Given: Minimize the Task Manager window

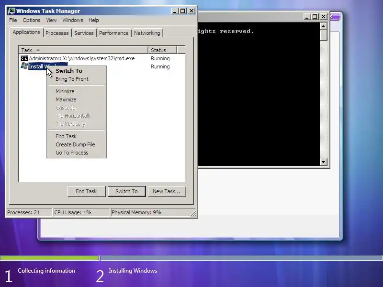Looking at the screenshot, I should click(x=175, y=11).
